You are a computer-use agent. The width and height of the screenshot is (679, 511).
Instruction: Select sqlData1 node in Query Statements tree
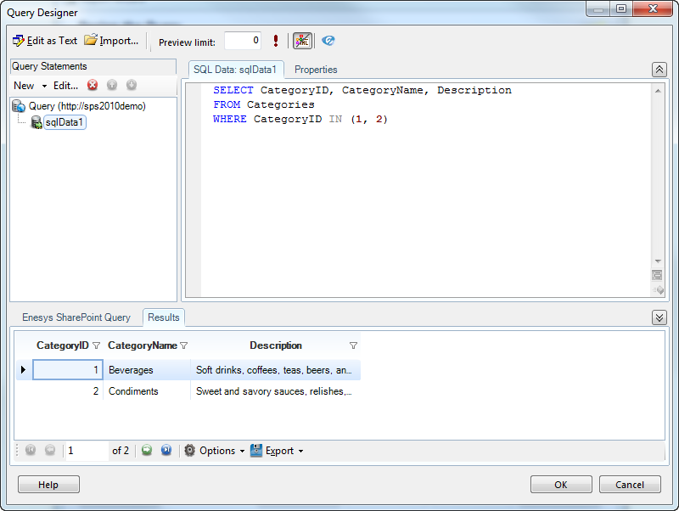click(65, 122)
